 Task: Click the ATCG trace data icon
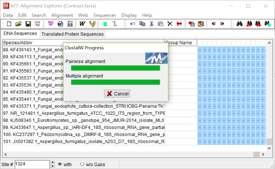coord(70,23)
